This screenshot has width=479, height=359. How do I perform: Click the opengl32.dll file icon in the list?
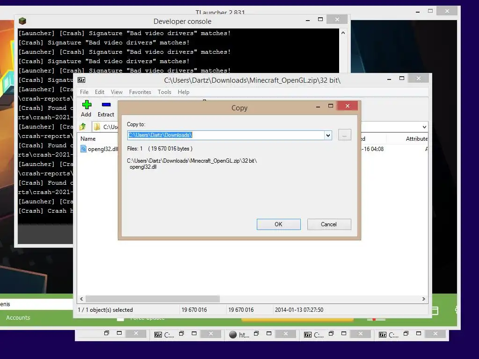pos(83,149)
